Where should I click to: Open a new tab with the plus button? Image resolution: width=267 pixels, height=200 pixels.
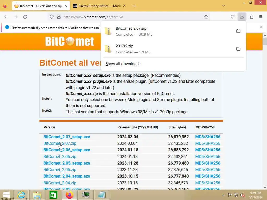pos(134,6)
